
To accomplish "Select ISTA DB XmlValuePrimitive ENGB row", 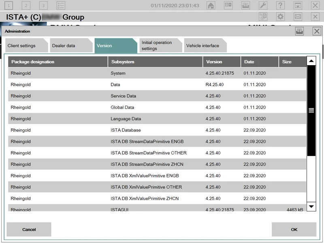I will (157, 176).
